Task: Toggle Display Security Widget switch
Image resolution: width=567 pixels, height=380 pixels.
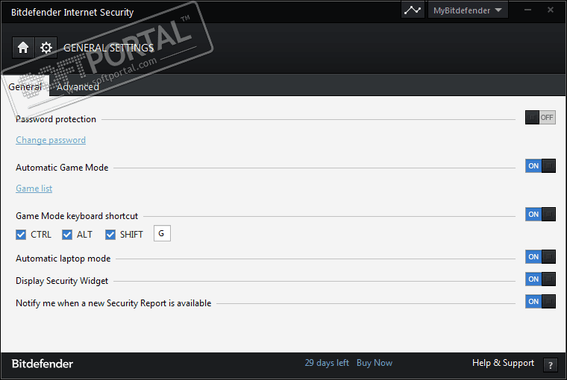Action: 540,279
